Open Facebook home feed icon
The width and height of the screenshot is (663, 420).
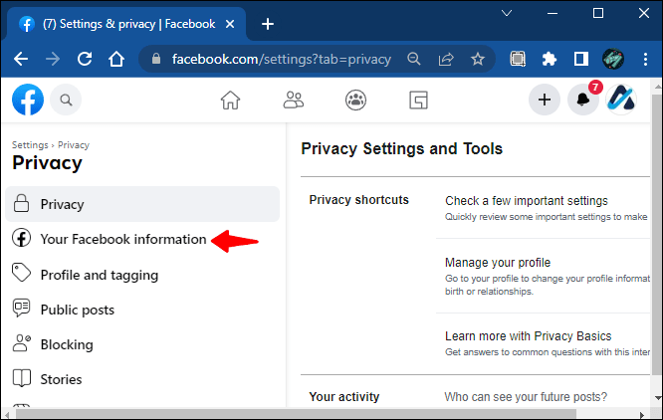click(x=230, y=101)
